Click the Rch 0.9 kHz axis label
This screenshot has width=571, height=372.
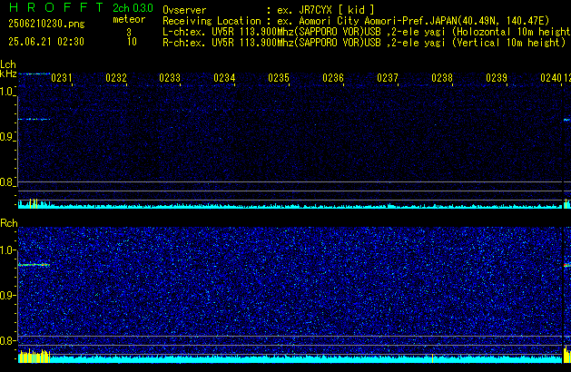click(7, 295)
